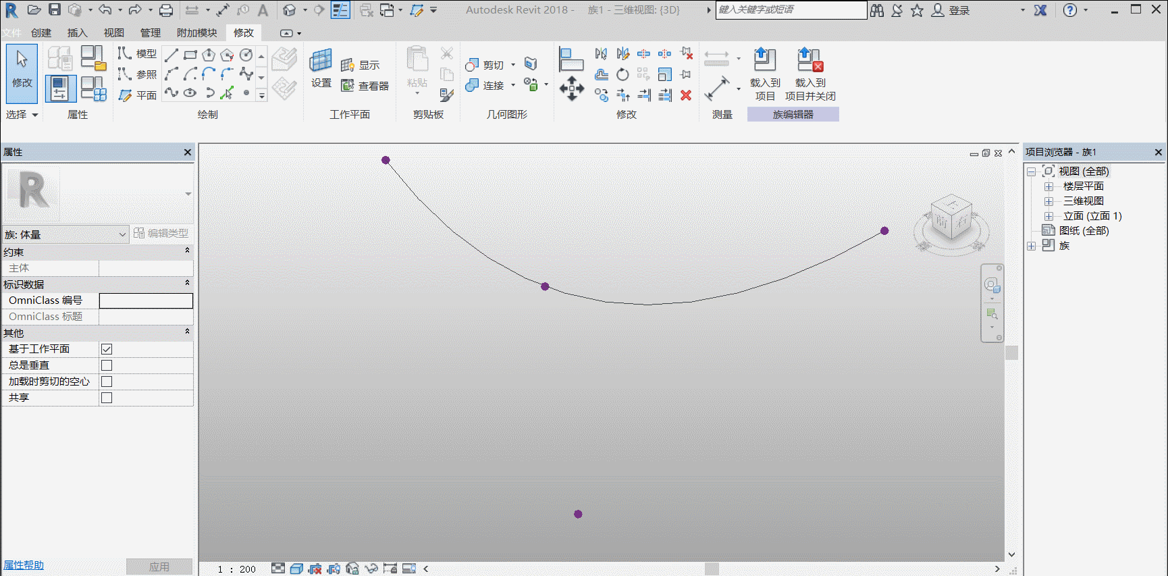Enable the 共享 checkbox
Image resolution: width=1168 pixels, height=576 pixels.
(107, 398)
